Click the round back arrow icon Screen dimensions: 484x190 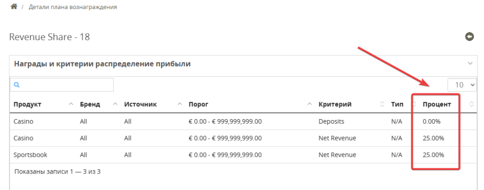click(x=469, y=37)
